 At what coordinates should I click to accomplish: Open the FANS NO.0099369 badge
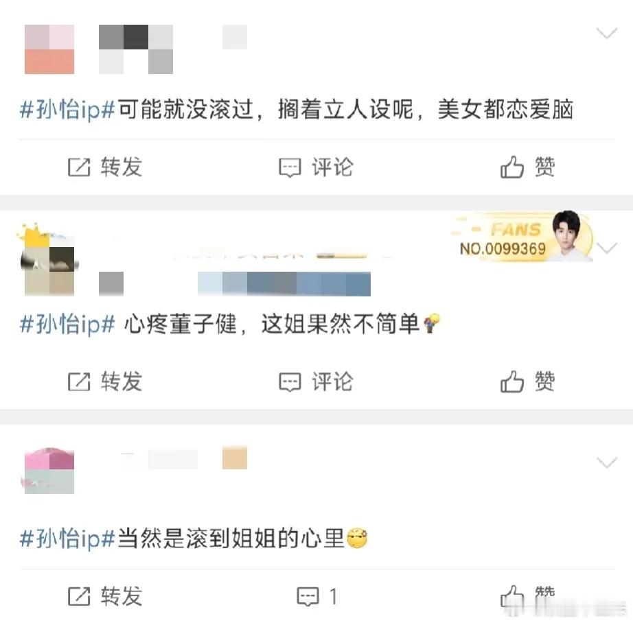click(522, 237)
